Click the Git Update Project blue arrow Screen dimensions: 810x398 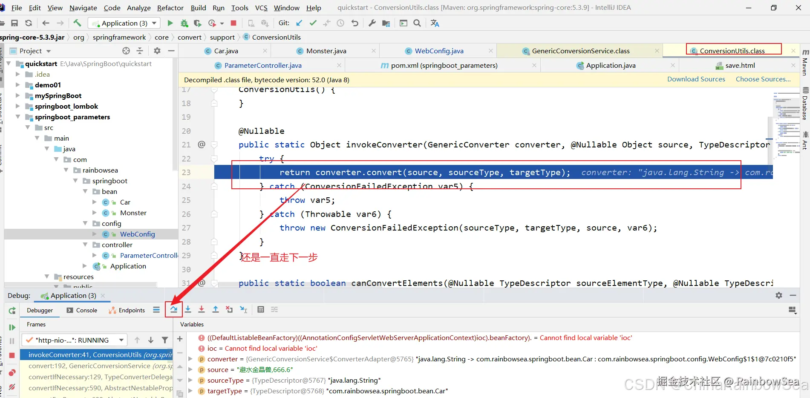pos(299,23)
